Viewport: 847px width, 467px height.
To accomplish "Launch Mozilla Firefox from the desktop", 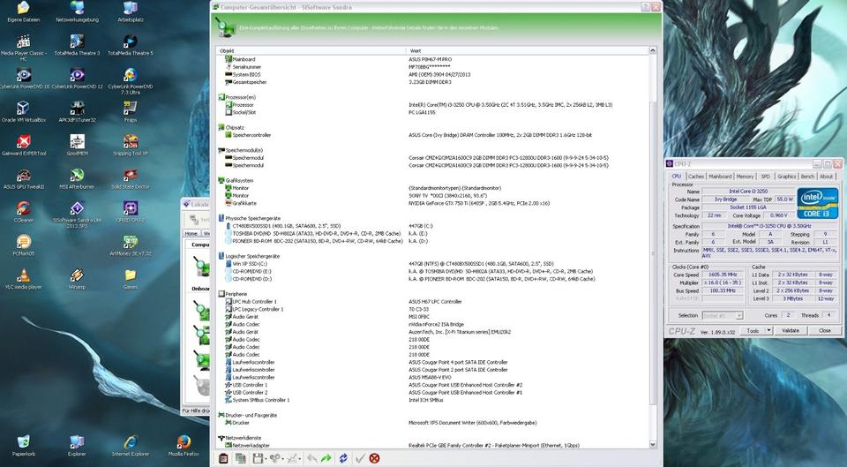I will 184,442.
